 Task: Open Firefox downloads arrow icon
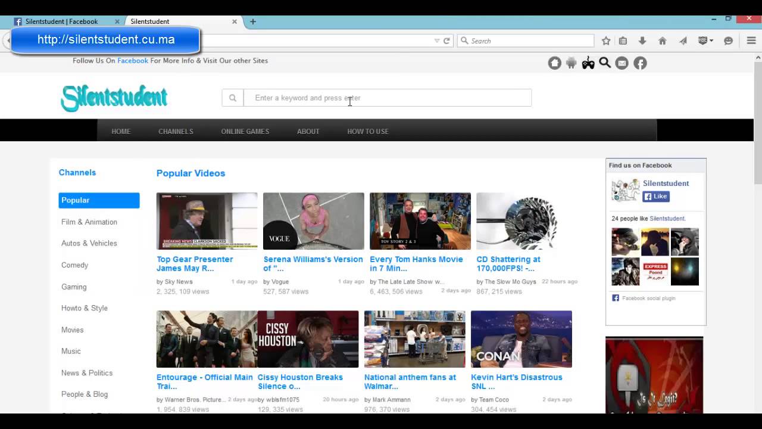pyautogui.click(x=642, y=41)
